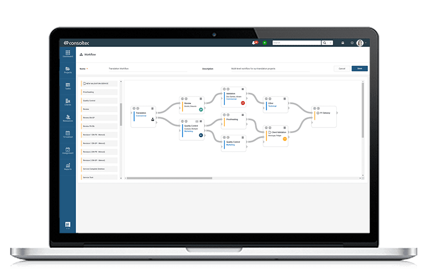Viewport: 428px width, 271px height.
Task: Click the Cancel button
Action: pyautogui.click(x=342, y=69)
